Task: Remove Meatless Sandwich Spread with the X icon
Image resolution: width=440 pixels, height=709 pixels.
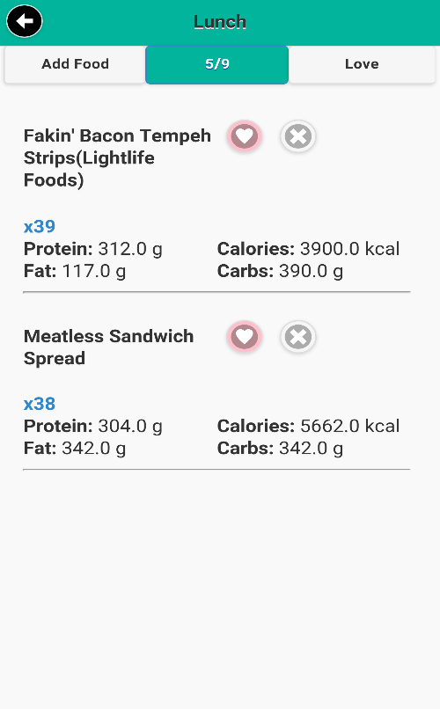Action: [298, 337]
